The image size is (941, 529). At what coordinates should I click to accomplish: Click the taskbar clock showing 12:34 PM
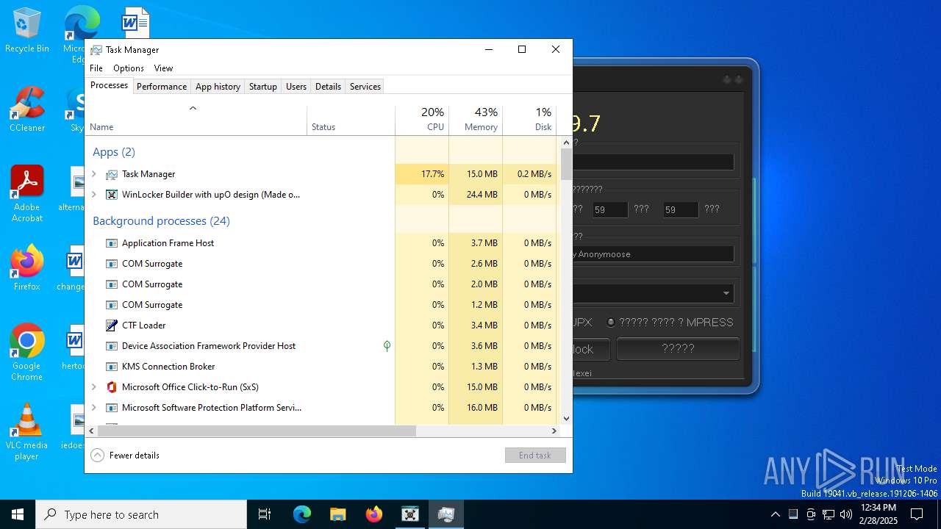[x=878, y=514]
